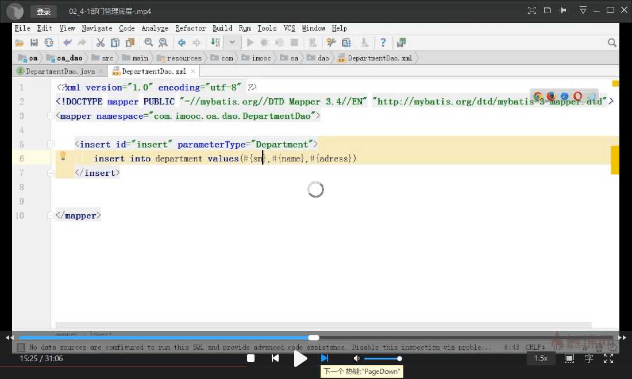The image size is (632, 379).
Task: Go to previous video
Action: 275,358
